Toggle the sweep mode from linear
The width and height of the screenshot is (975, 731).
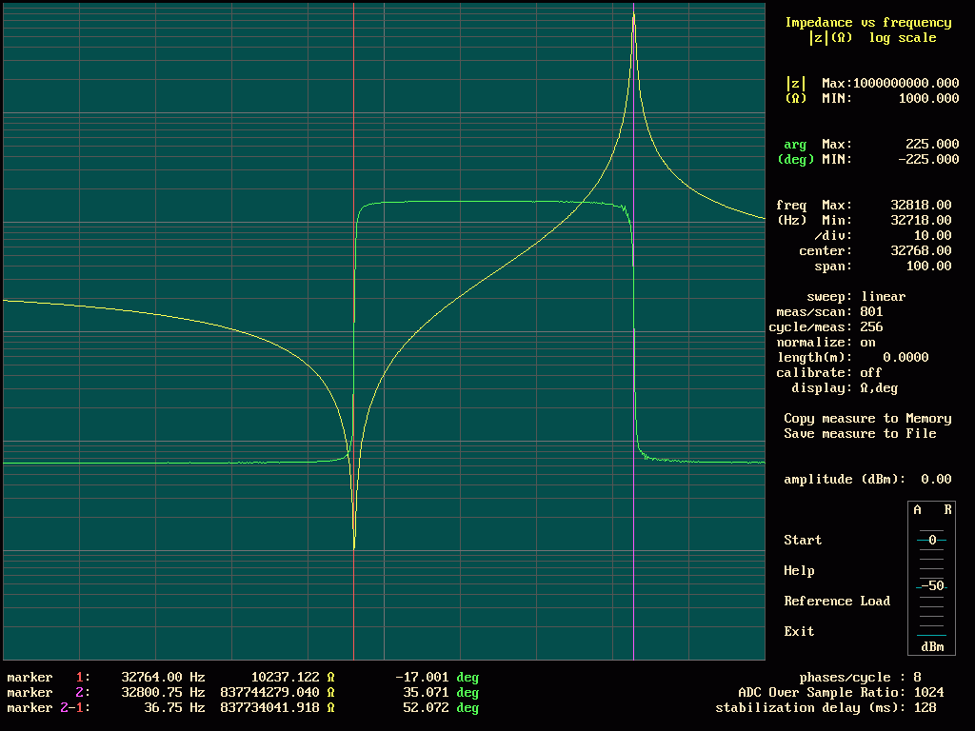[x=883, y=297]
